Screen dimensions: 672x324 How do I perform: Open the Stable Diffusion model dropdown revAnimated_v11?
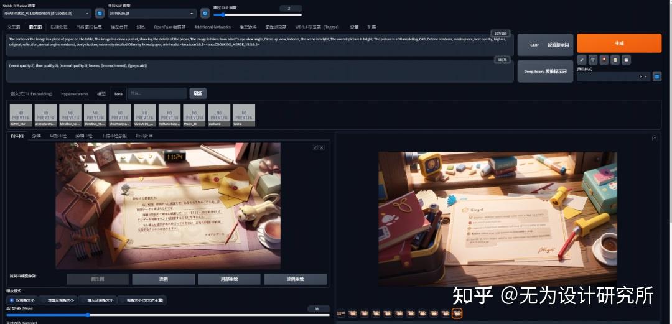(x=47, y=13)
